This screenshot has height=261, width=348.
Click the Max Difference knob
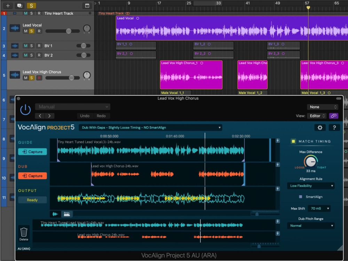coord(311,161)
